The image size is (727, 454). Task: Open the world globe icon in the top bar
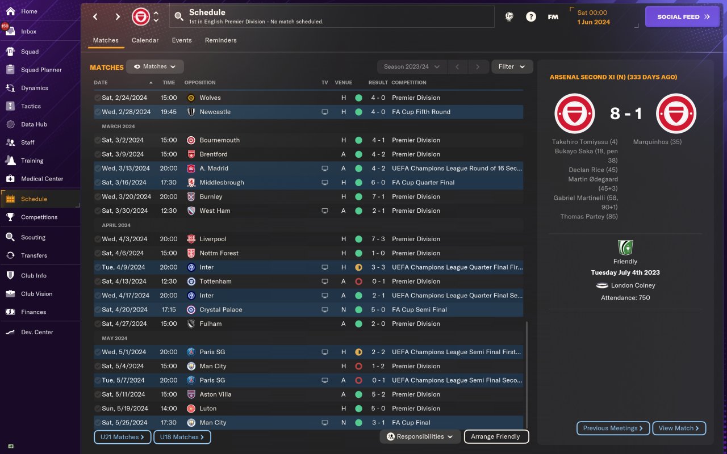[x=509, y=17]
